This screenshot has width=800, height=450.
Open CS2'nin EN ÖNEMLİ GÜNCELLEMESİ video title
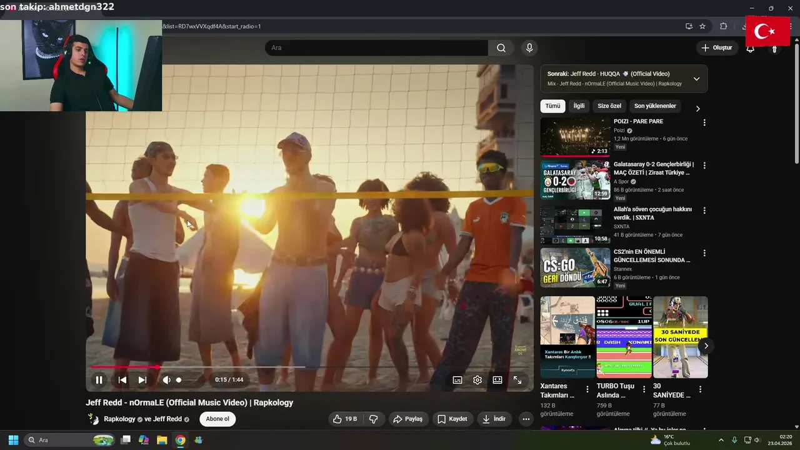click(x=652, y=256)
